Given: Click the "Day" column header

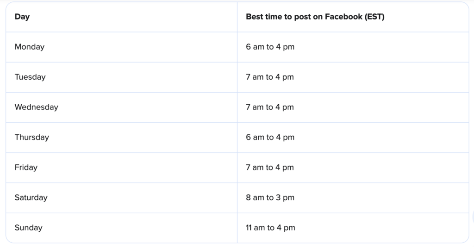Looking at the screenshot, I should click(x=22, y=17).
